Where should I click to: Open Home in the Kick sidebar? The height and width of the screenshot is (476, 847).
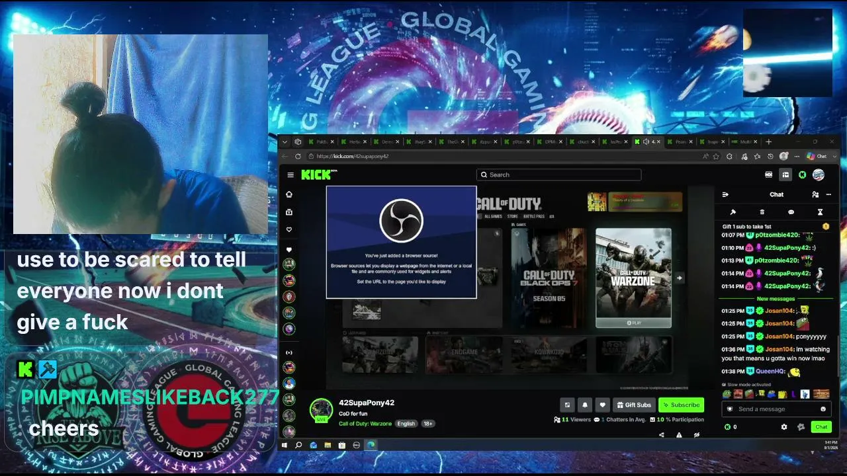pyautogui.click(x=289, y=194)
